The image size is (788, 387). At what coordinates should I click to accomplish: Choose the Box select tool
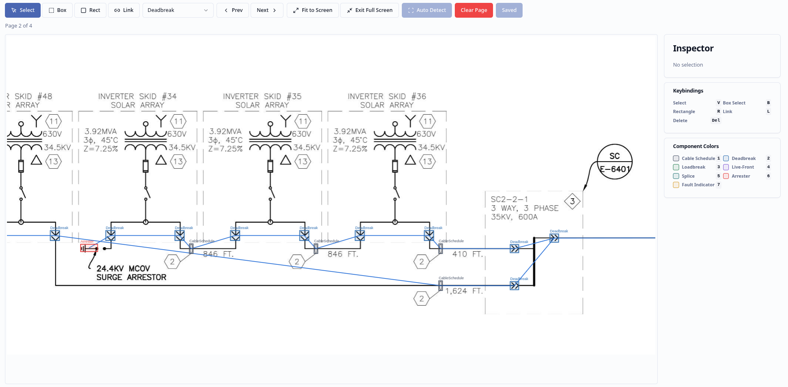click(58, 10)
